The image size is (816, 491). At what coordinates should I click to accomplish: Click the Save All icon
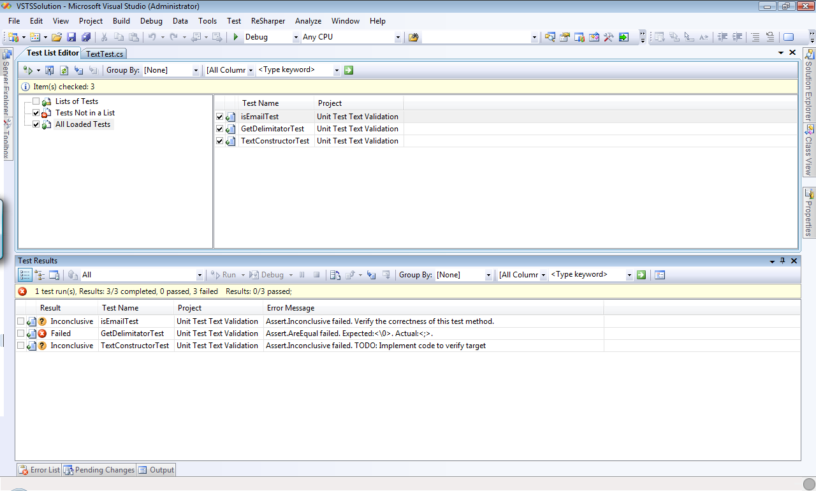85,37
